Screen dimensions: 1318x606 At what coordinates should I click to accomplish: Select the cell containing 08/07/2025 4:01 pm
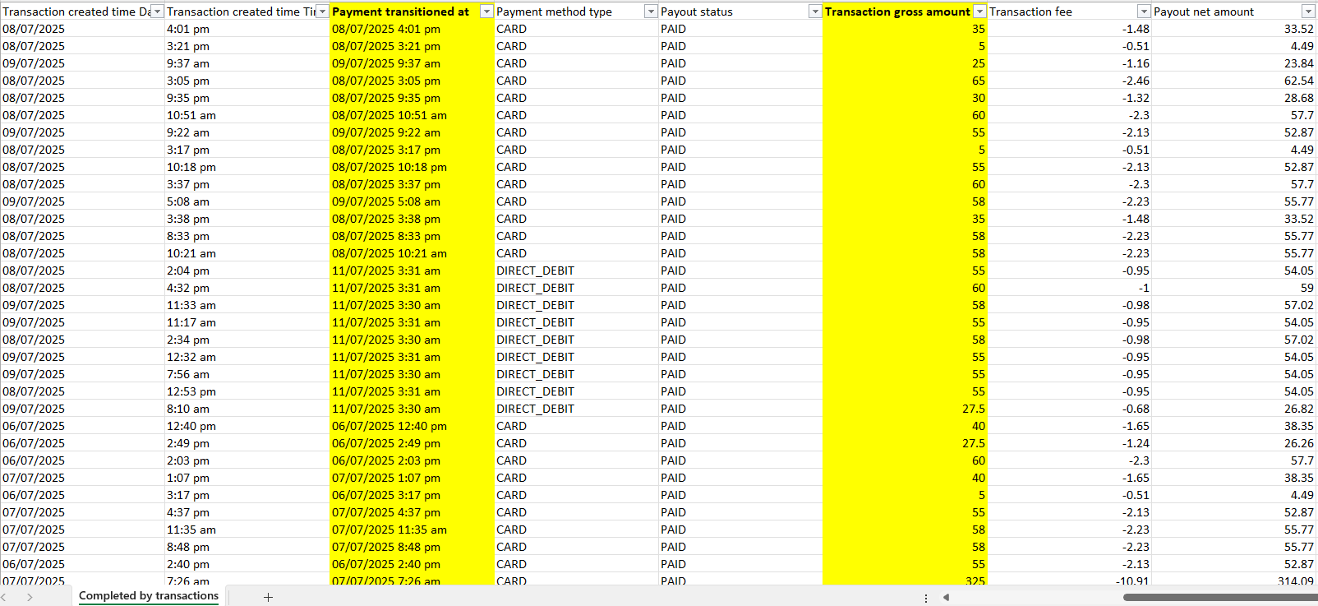point(412,29)
